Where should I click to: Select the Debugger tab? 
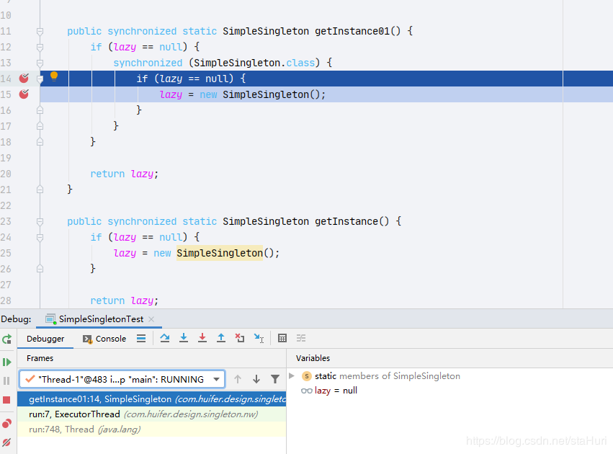coord(45,339)
